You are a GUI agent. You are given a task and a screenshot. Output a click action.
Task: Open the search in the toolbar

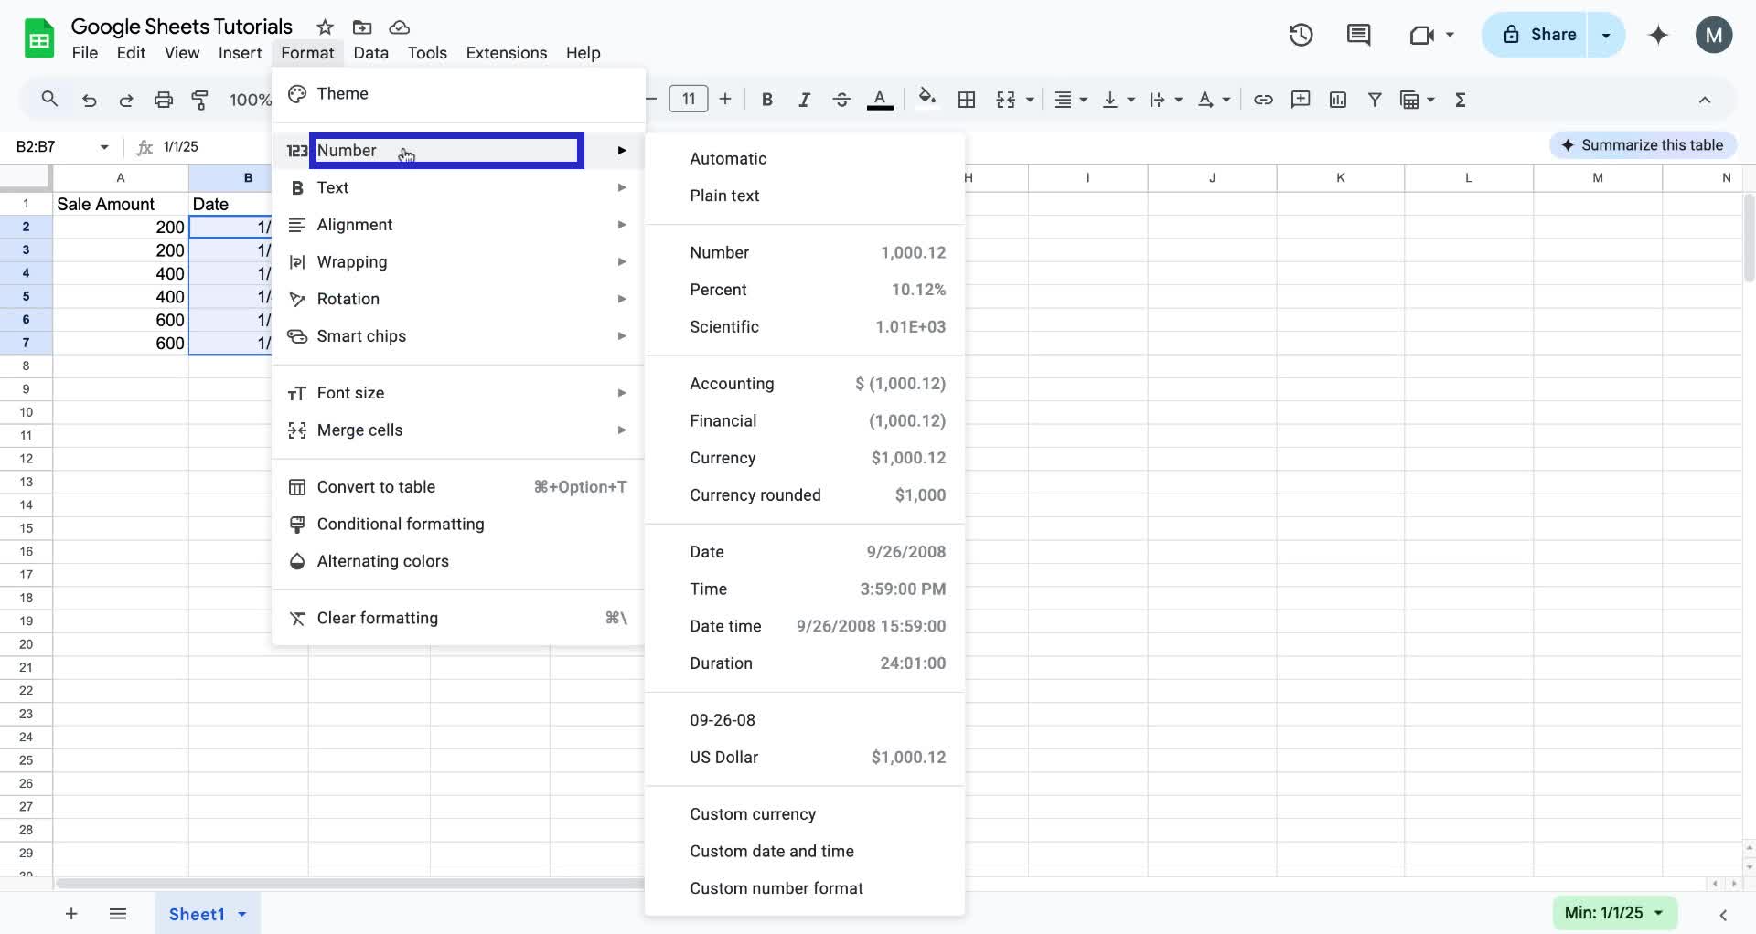[49, 99]
